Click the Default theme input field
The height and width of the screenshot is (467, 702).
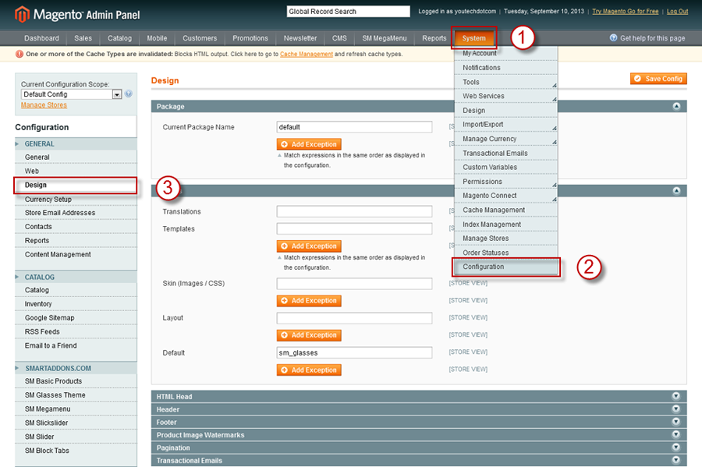pos(355,352)
